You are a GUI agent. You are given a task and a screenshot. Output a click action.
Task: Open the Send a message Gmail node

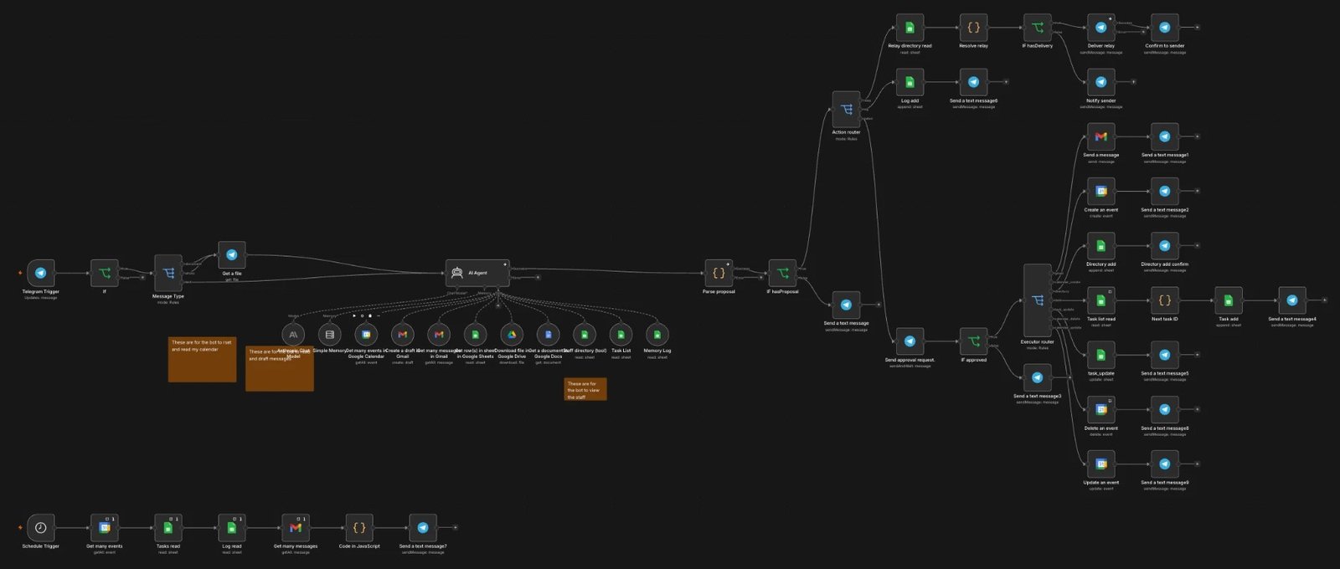coord(1100,136)
